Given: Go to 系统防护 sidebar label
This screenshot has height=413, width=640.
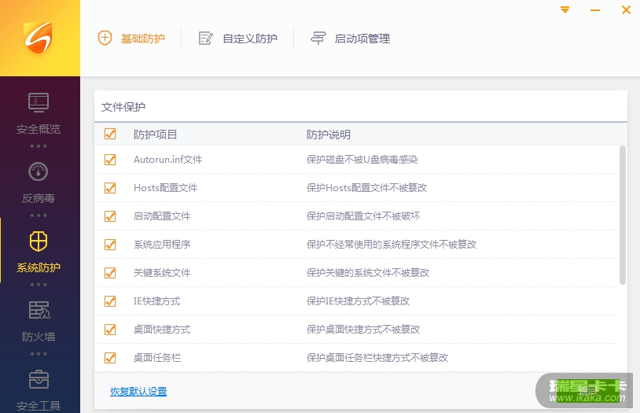Looking at the screenshot, I should 39,267.
